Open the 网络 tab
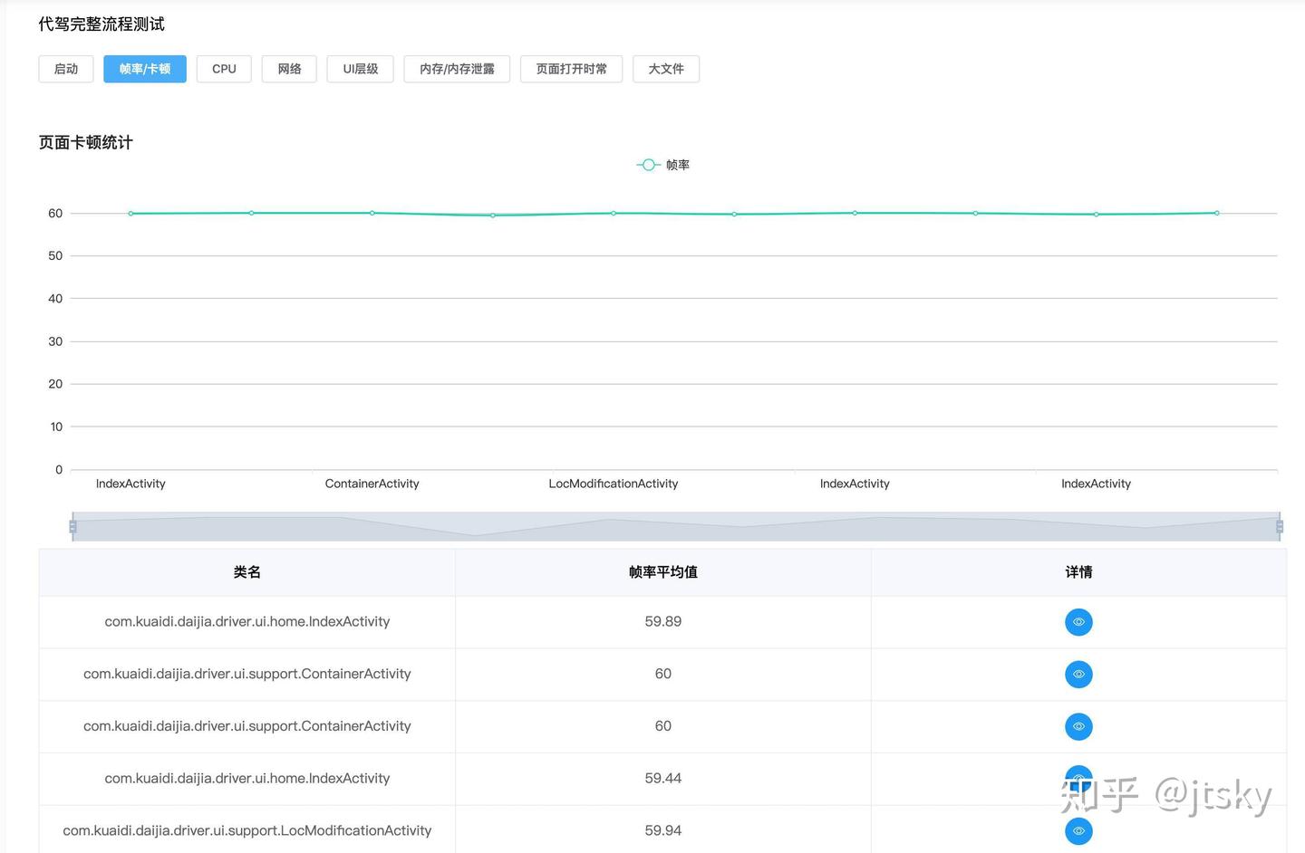The width and height of the screenshot is (1305, 853). (288, 68)
